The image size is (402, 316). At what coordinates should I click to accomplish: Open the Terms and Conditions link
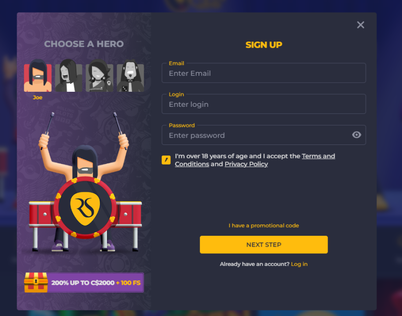click(255, 160)
